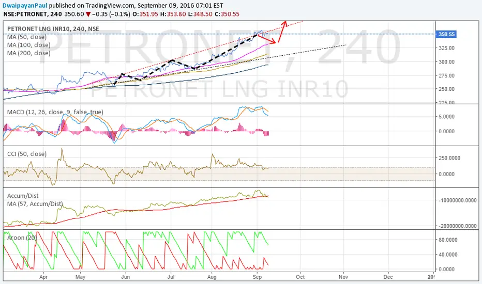The width and height of the screenshot is (482, 284).
Task: Click the MACD 5.0000 axis label
Action: point(447,117)
